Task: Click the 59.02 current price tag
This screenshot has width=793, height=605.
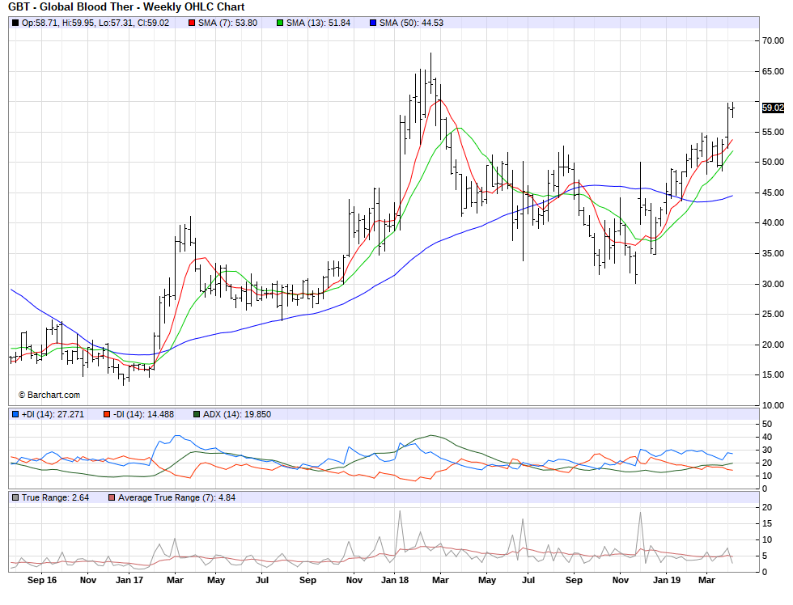Action: point(772,108)
